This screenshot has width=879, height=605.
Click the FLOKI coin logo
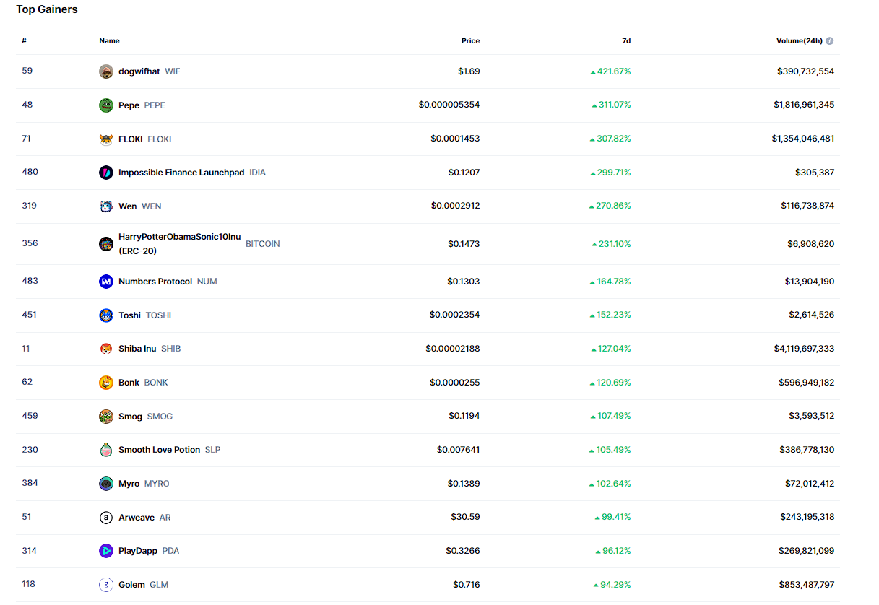click(x=106, y=139)
